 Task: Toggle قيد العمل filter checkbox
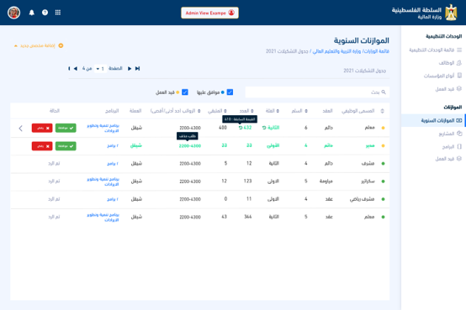[x=185, y=92]
